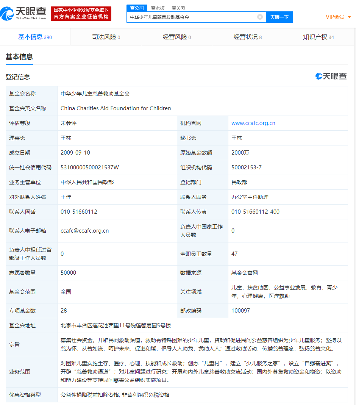Click the 全国 foundation scope value
The width and height of the screenshot is (356, 405).
[66, 292]
